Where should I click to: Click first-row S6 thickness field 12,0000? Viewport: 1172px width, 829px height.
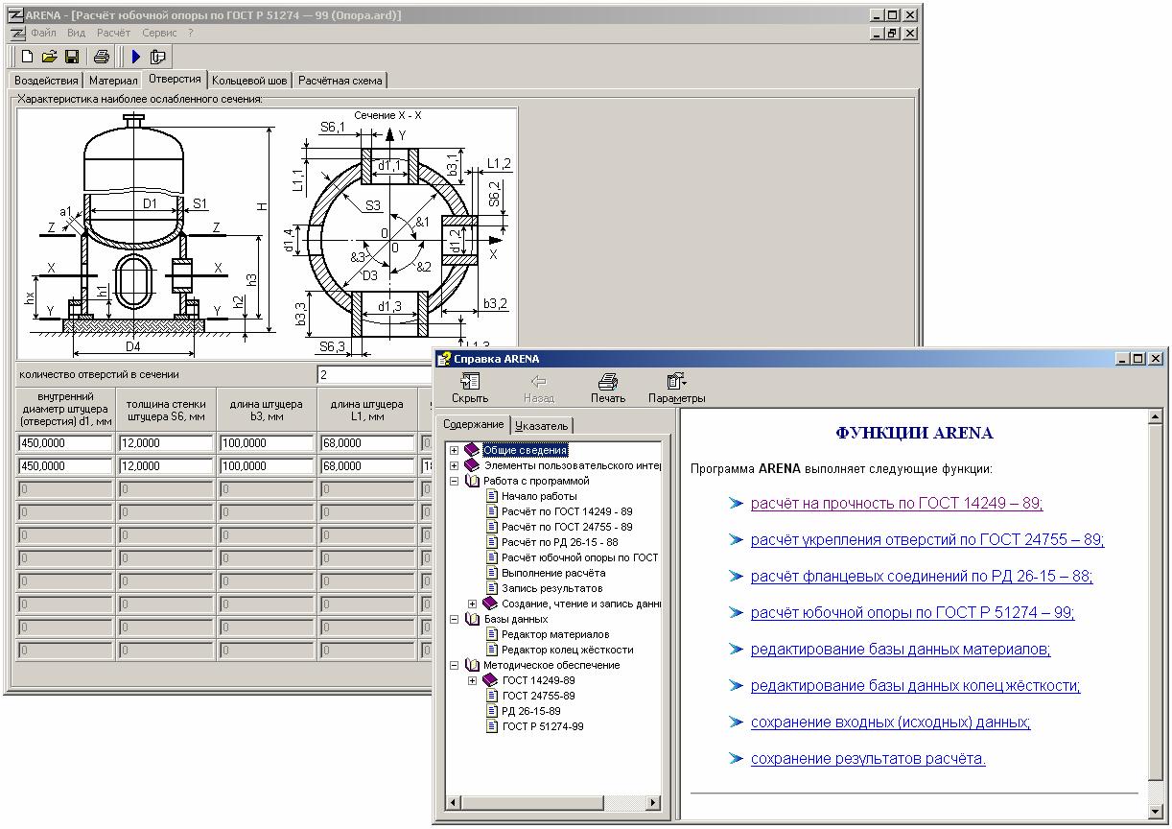point(166,443)
